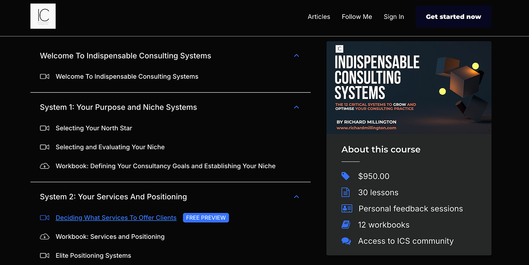529x265 pixels.
Task: Click the 30 lessons text
Action: coord(378,192)
